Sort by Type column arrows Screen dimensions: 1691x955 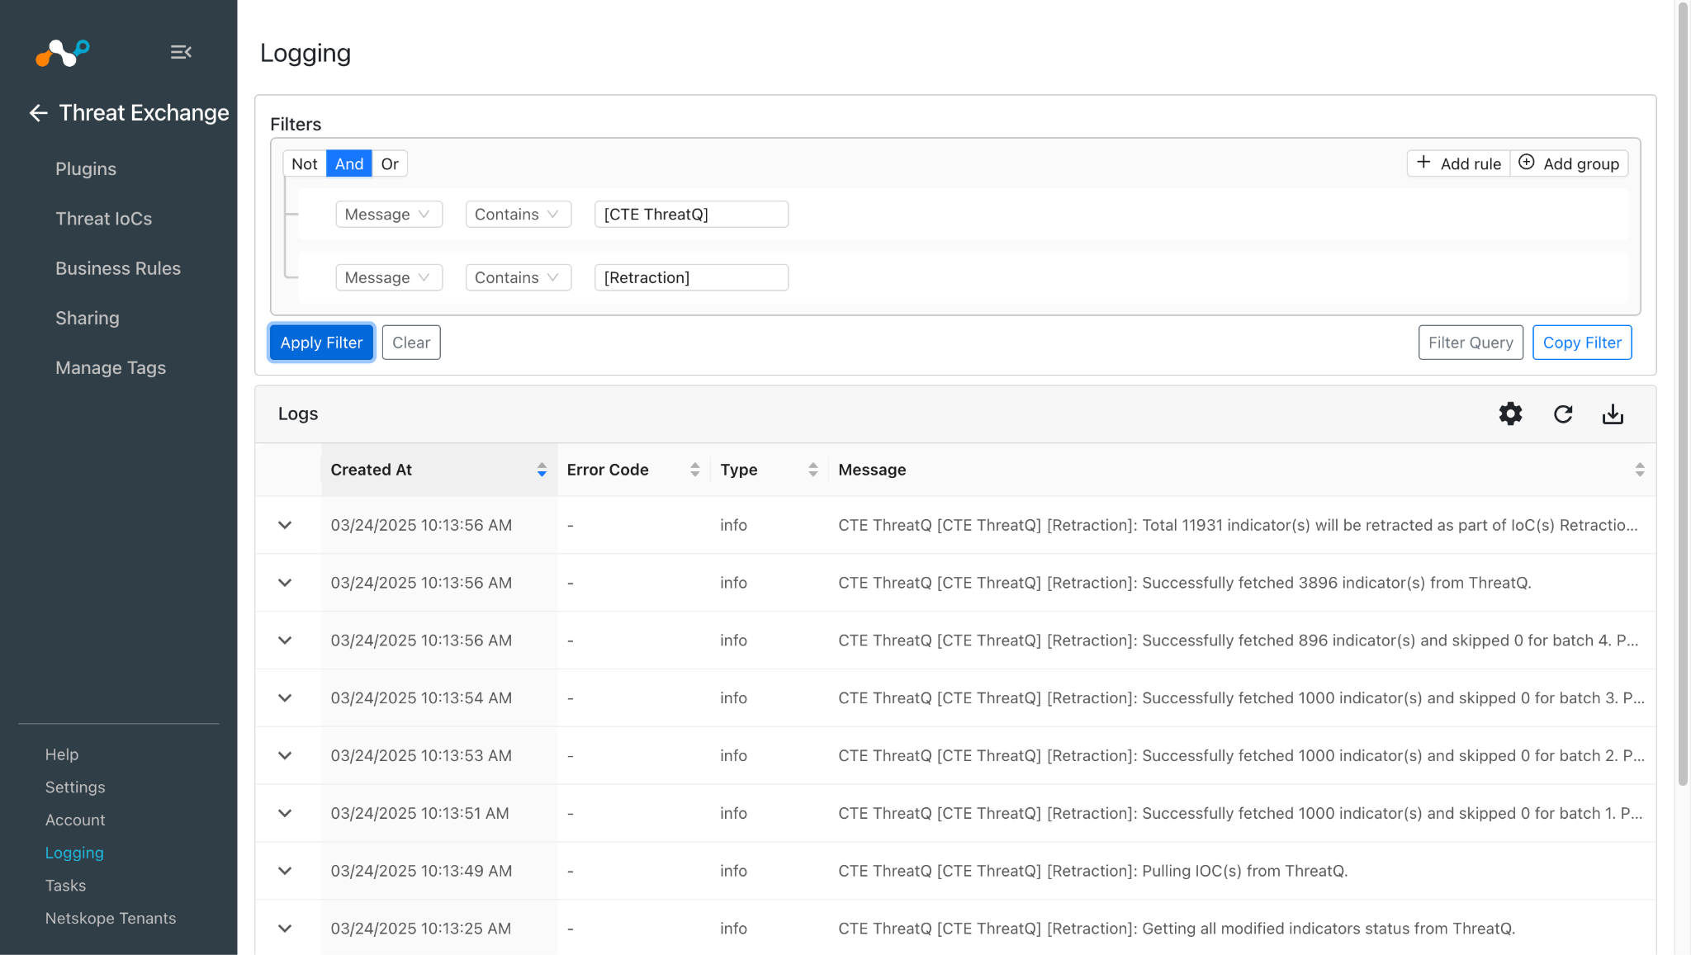tap(813, 470)
